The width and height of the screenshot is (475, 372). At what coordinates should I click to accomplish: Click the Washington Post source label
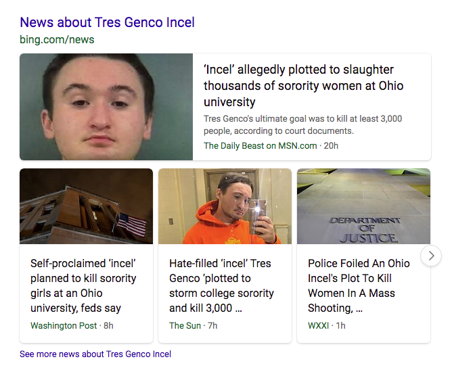coord(64,325)
